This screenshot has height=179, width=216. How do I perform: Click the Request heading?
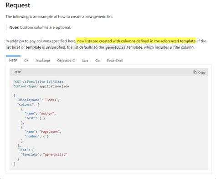pos(18,5)
